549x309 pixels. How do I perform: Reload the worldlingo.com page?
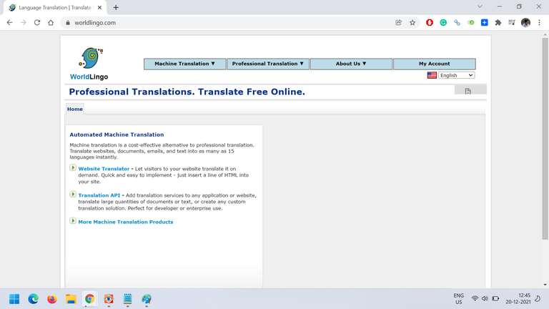(37, 22)
